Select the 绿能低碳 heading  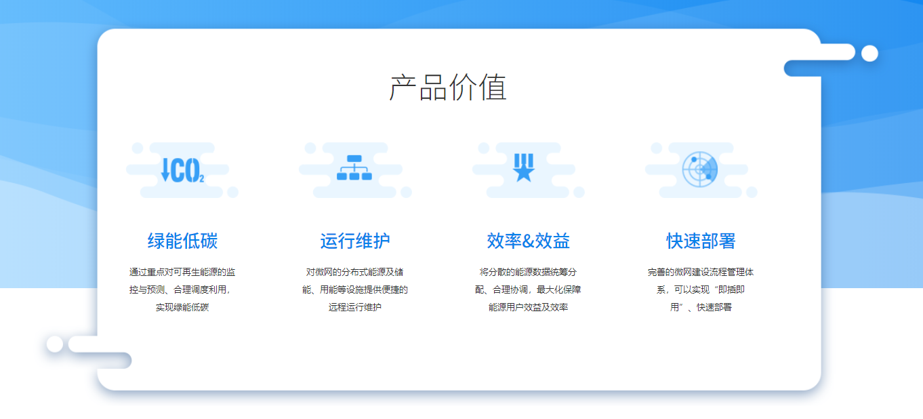coord(182,241)
